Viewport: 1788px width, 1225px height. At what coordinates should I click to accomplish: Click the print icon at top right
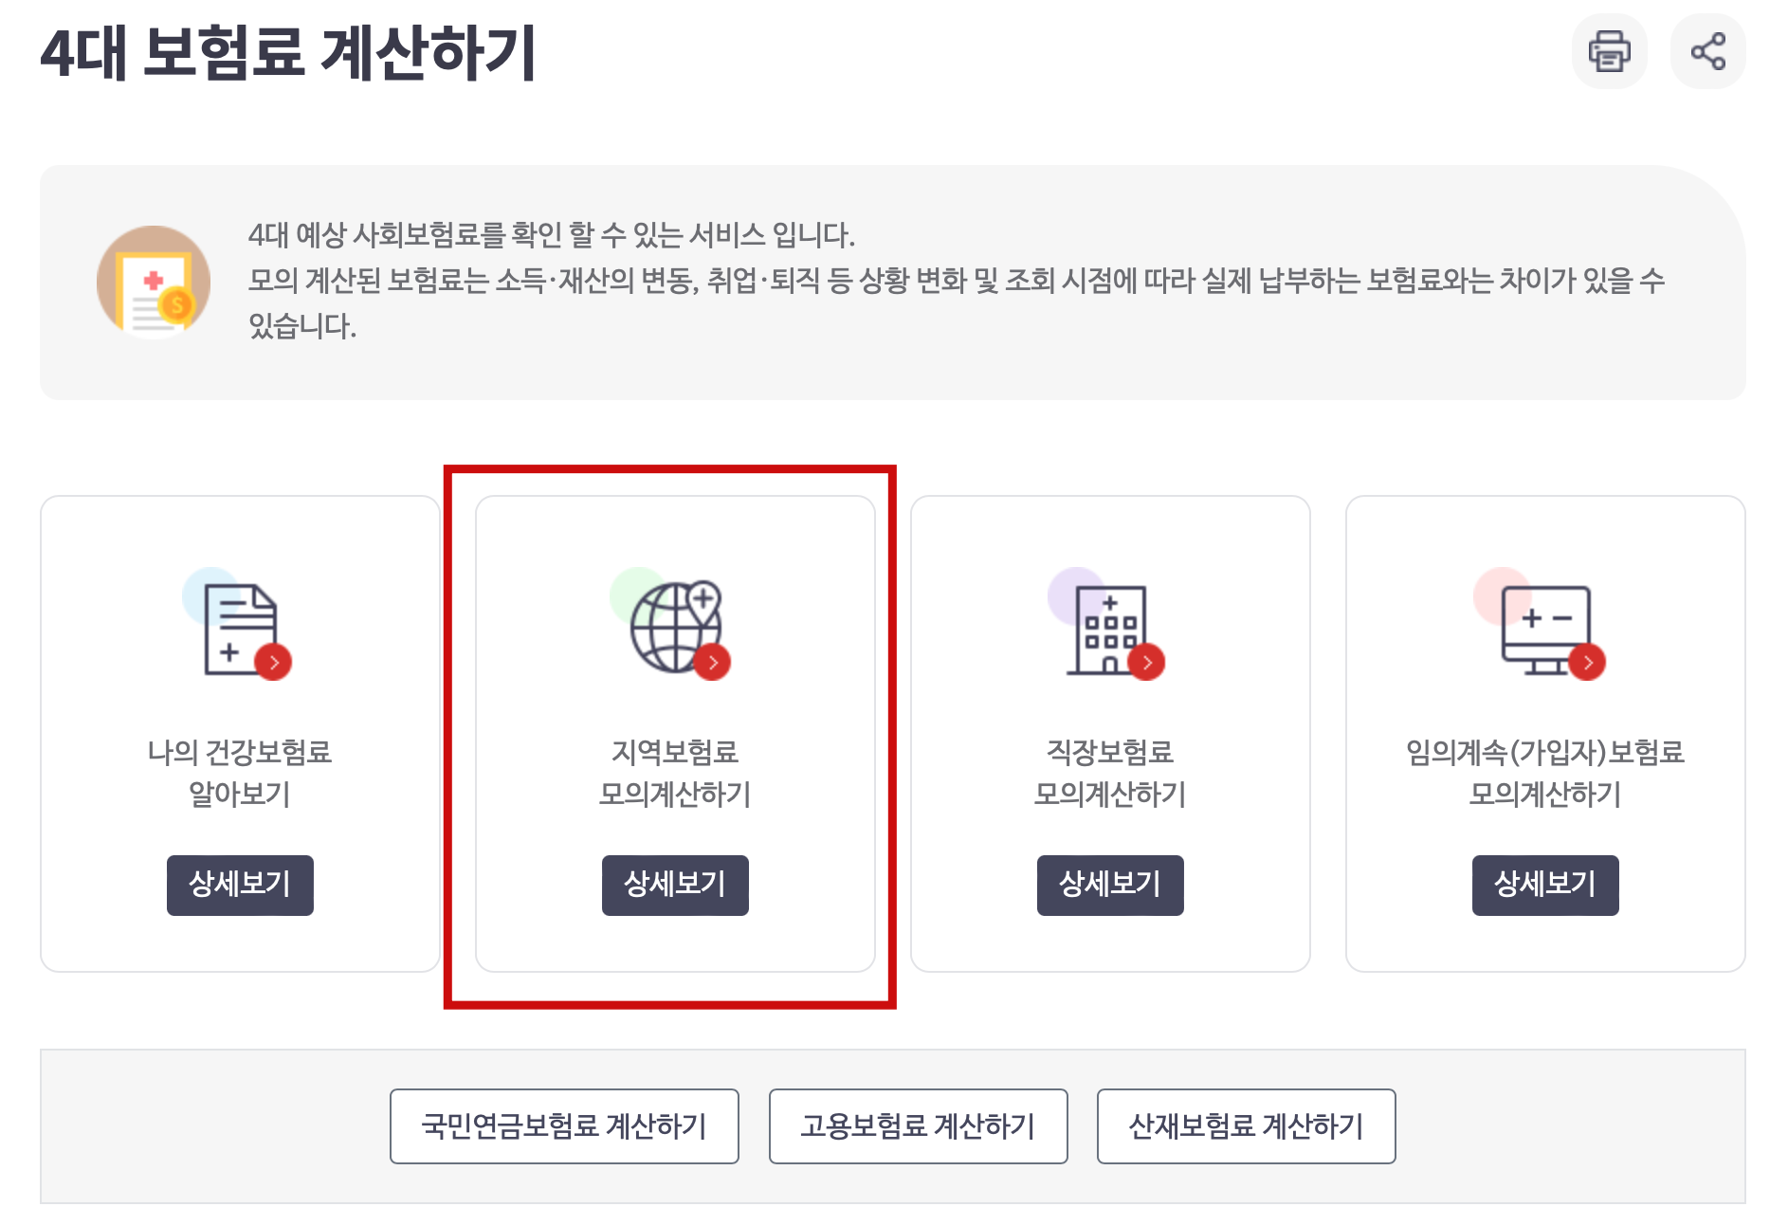coord(1609,52)
